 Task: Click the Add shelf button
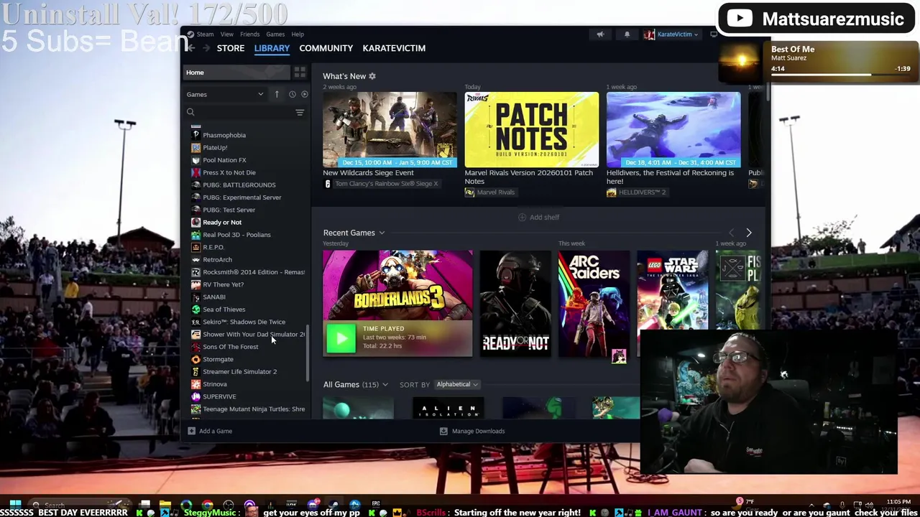point(538,217)
